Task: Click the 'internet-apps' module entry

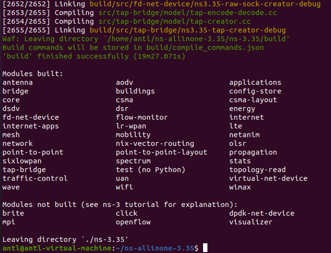Action: (x=31, y=126)
